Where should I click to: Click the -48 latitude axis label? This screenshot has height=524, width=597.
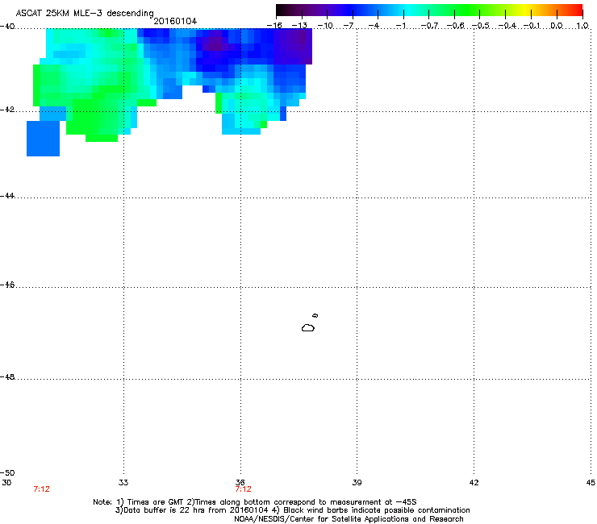(7, 376)
